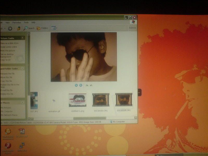Screen dimensions: 208x156
Task: Open the PDF file desktop icon
Action: 22,133
